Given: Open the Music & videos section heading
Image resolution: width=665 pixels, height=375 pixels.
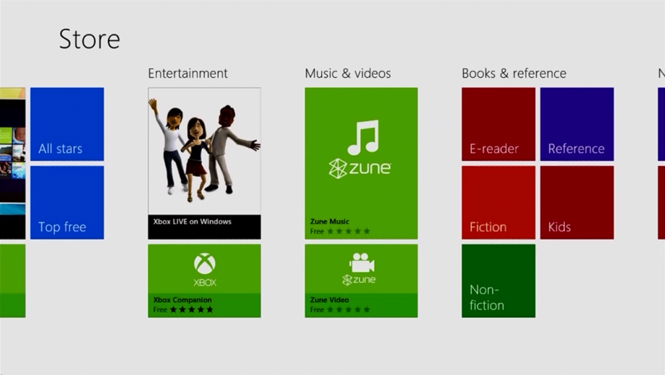Looking at the screenshot, I should tap(348, 73).
